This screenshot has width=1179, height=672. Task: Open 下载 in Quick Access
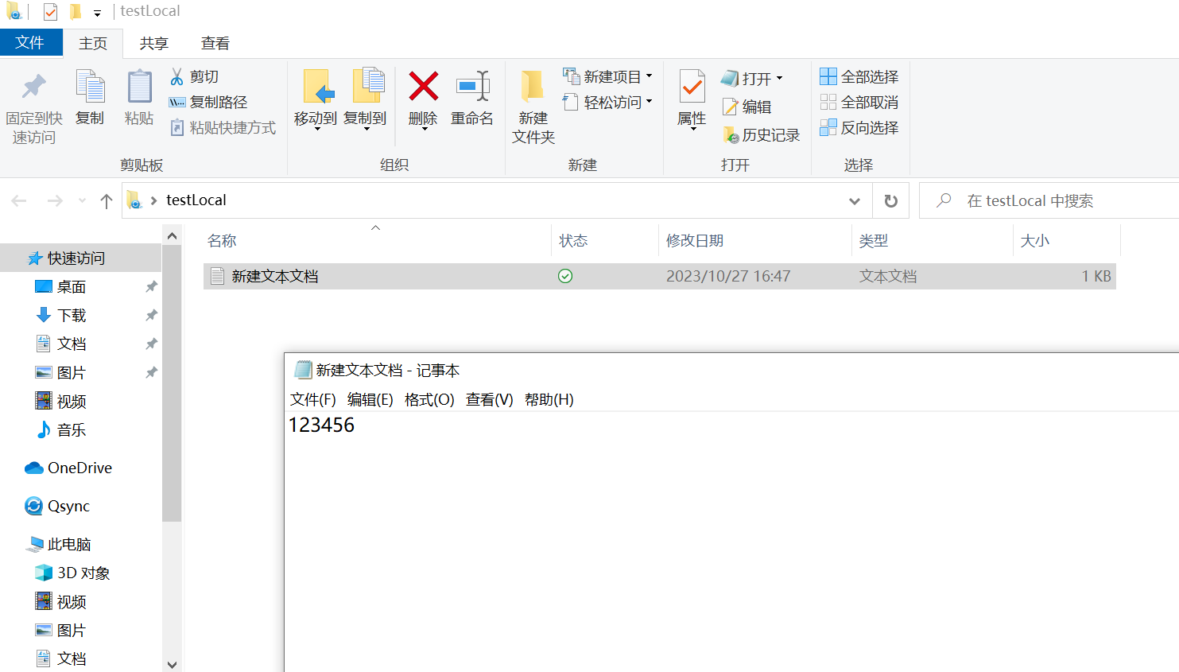click(61, 315)
